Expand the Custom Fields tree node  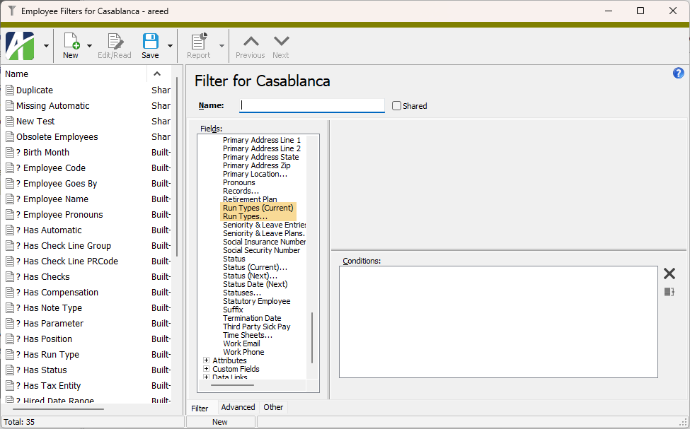click(x=206, y=368)
